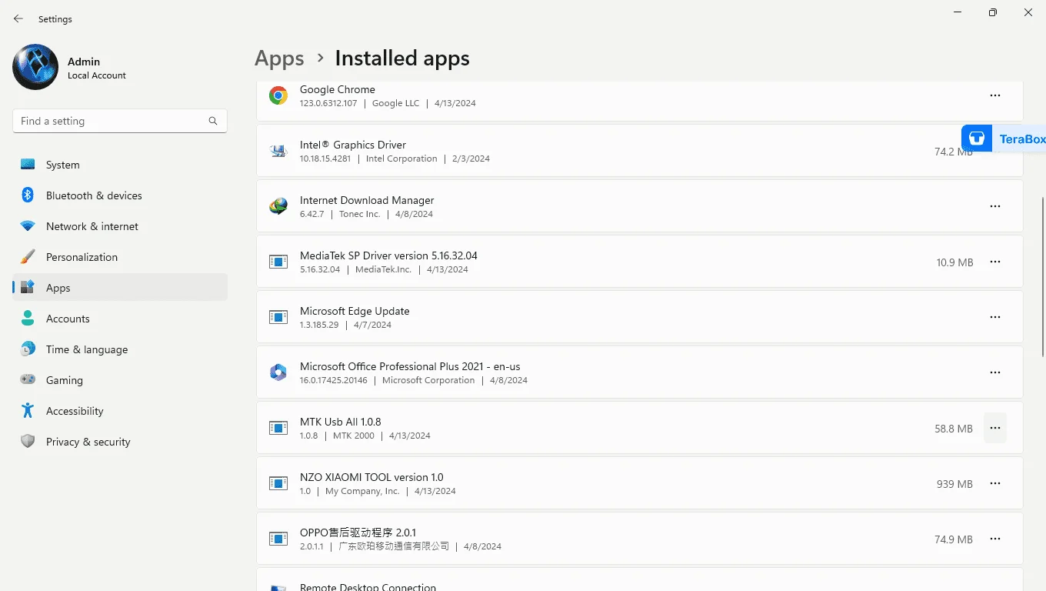Screen dimensions: 1046x591
Task: Open the Personalization section
Action: (120, 257)
